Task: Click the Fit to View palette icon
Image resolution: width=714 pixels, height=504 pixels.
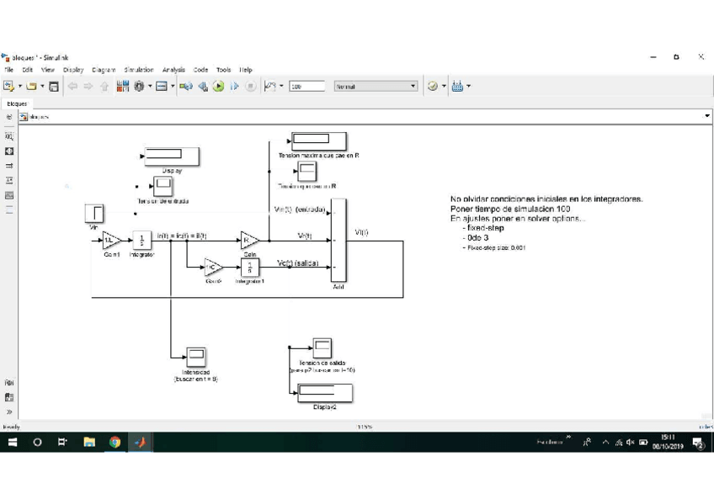Action: tap(9, 151)
